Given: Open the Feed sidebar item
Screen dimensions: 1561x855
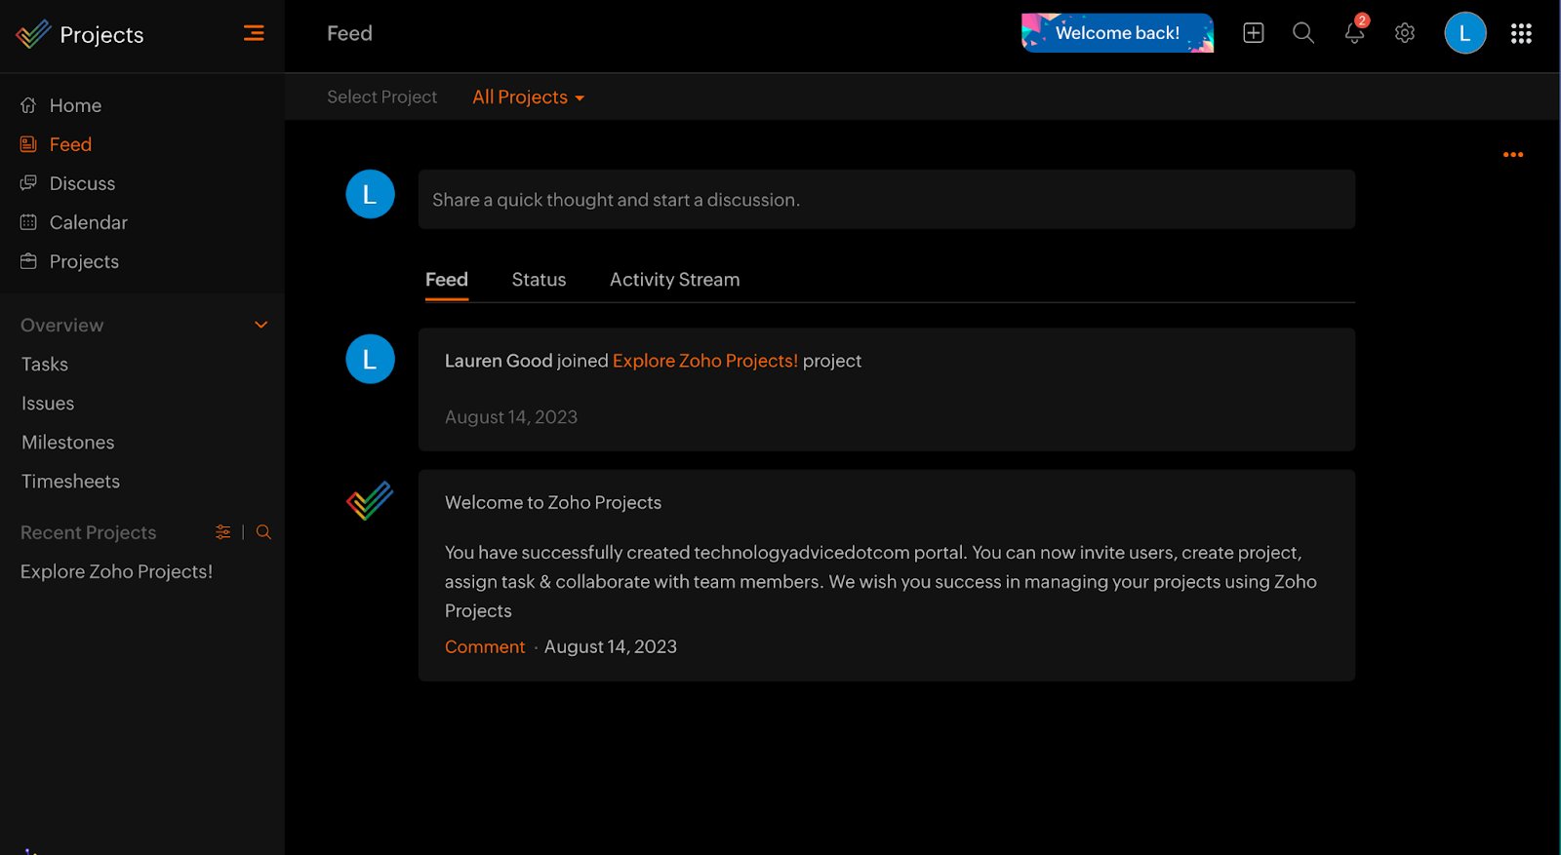Looking at the screenshot, I should click(x=70, y=144).
